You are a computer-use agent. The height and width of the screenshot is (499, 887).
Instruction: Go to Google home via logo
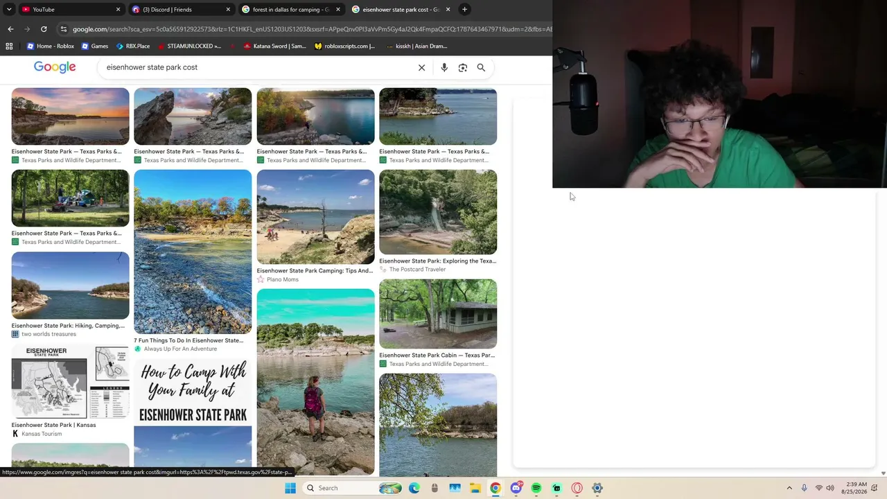point(55,67)
